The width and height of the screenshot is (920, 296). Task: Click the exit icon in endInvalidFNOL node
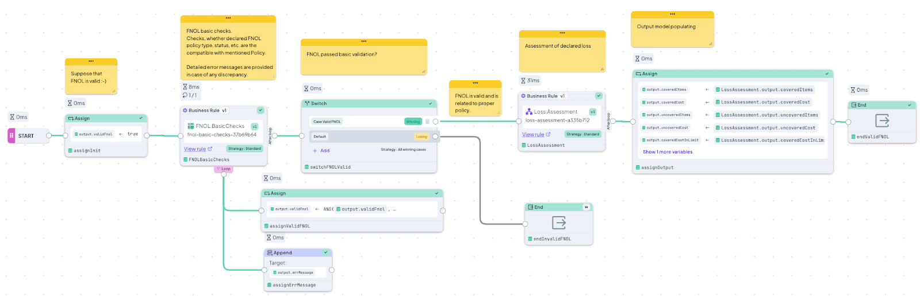pos(559,223)
